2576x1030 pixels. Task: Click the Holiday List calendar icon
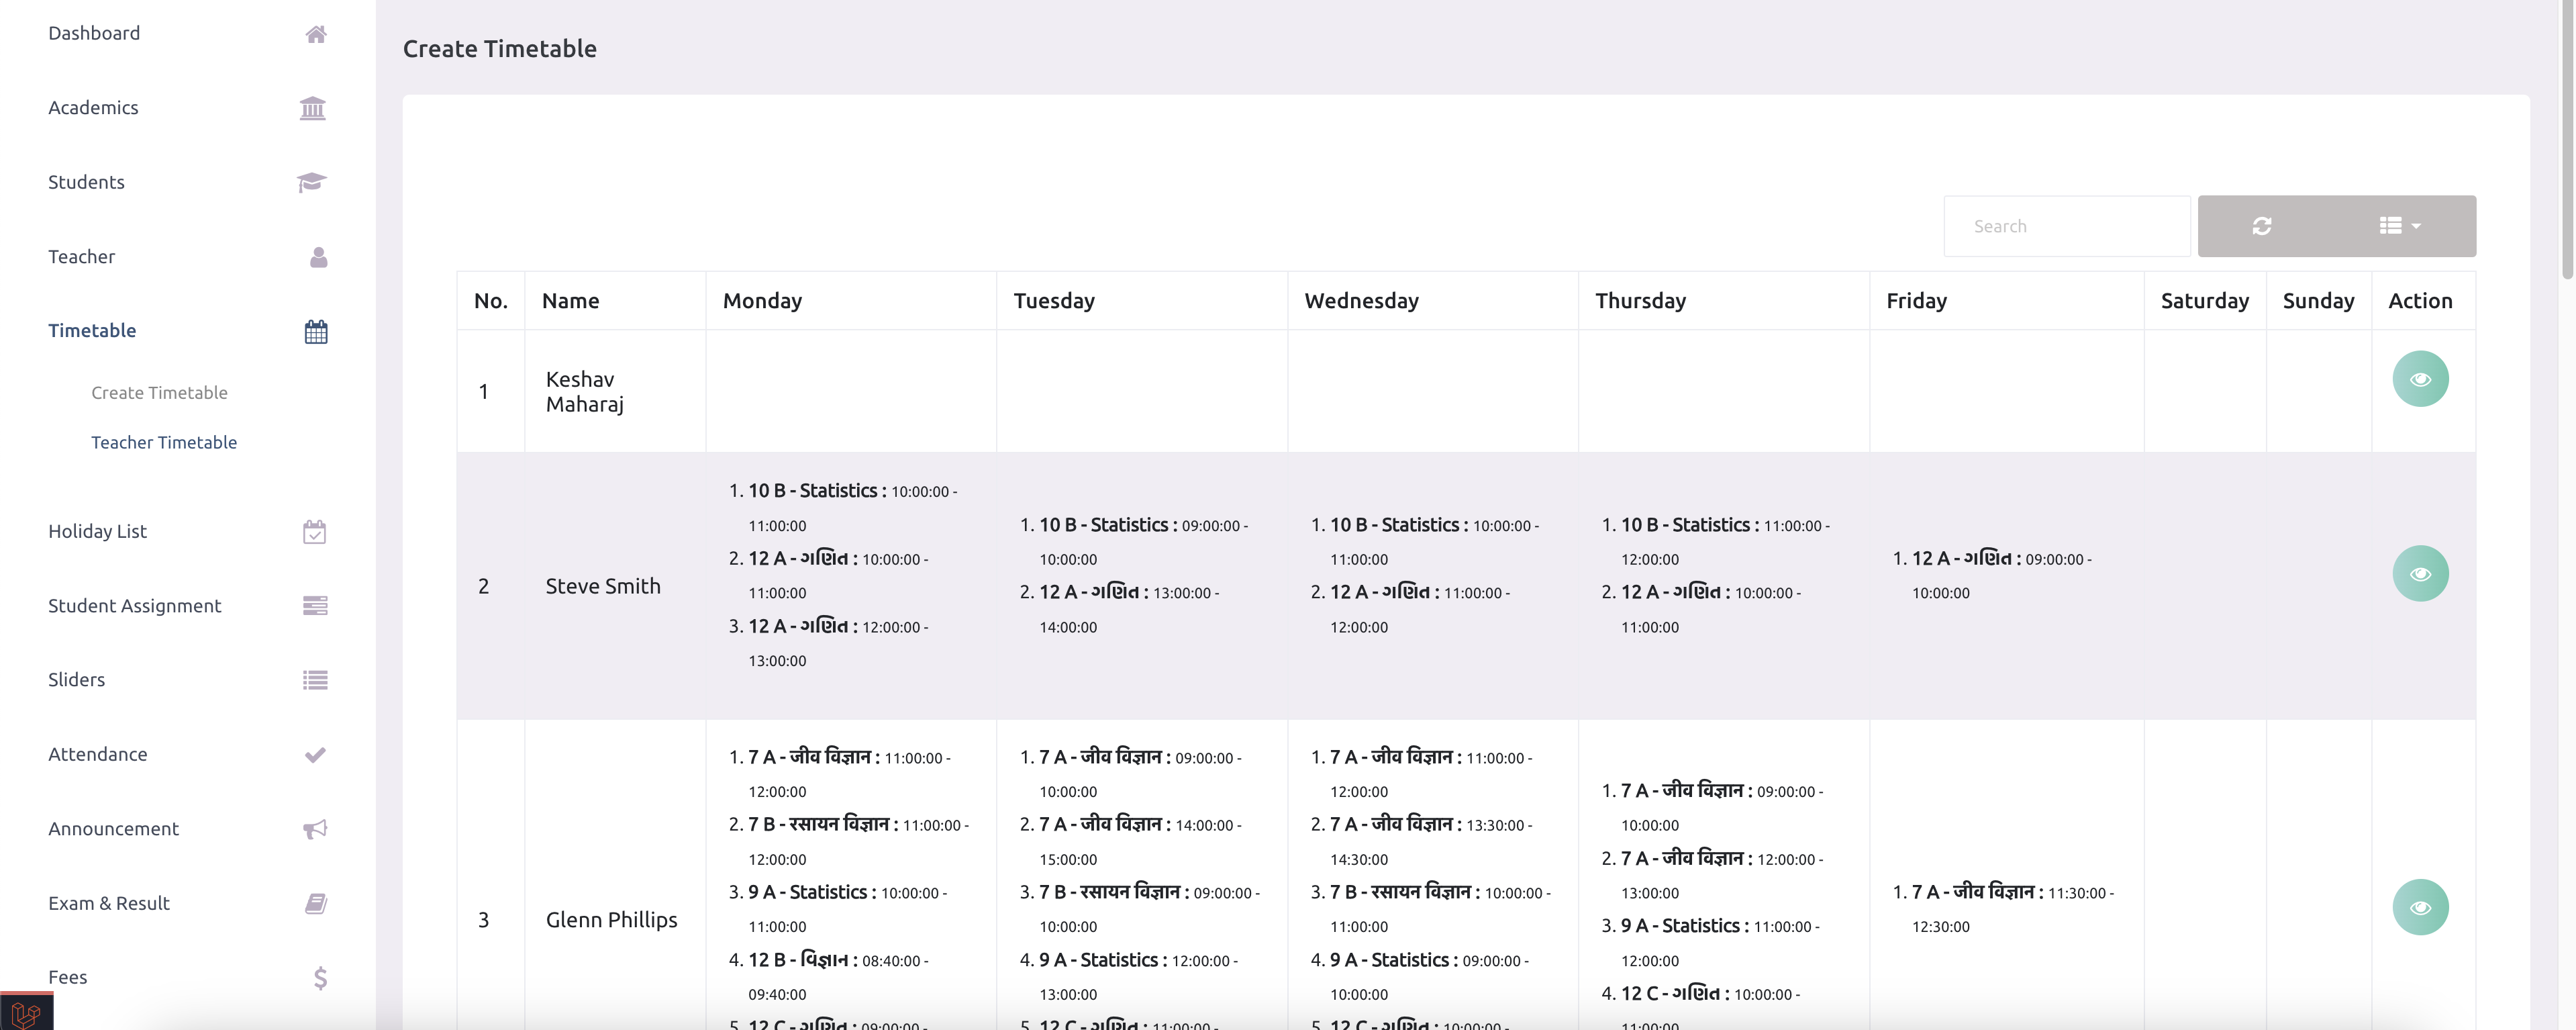(x=314, y=530)
